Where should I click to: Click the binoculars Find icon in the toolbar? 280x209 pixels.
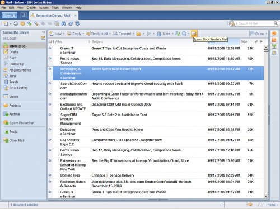click(x=64, y=23)
